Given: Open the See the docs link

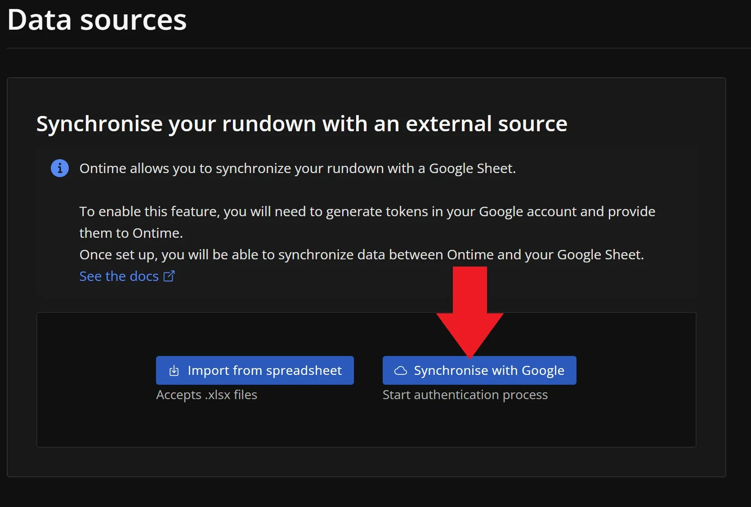Looking at the screenshot, I should tap(119, 276).
